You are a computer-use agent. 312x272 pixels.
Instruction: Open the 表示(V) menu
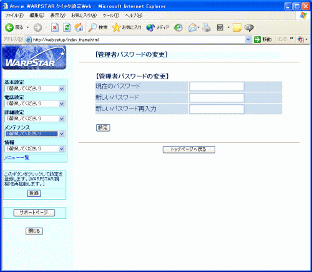coord(57,16)
